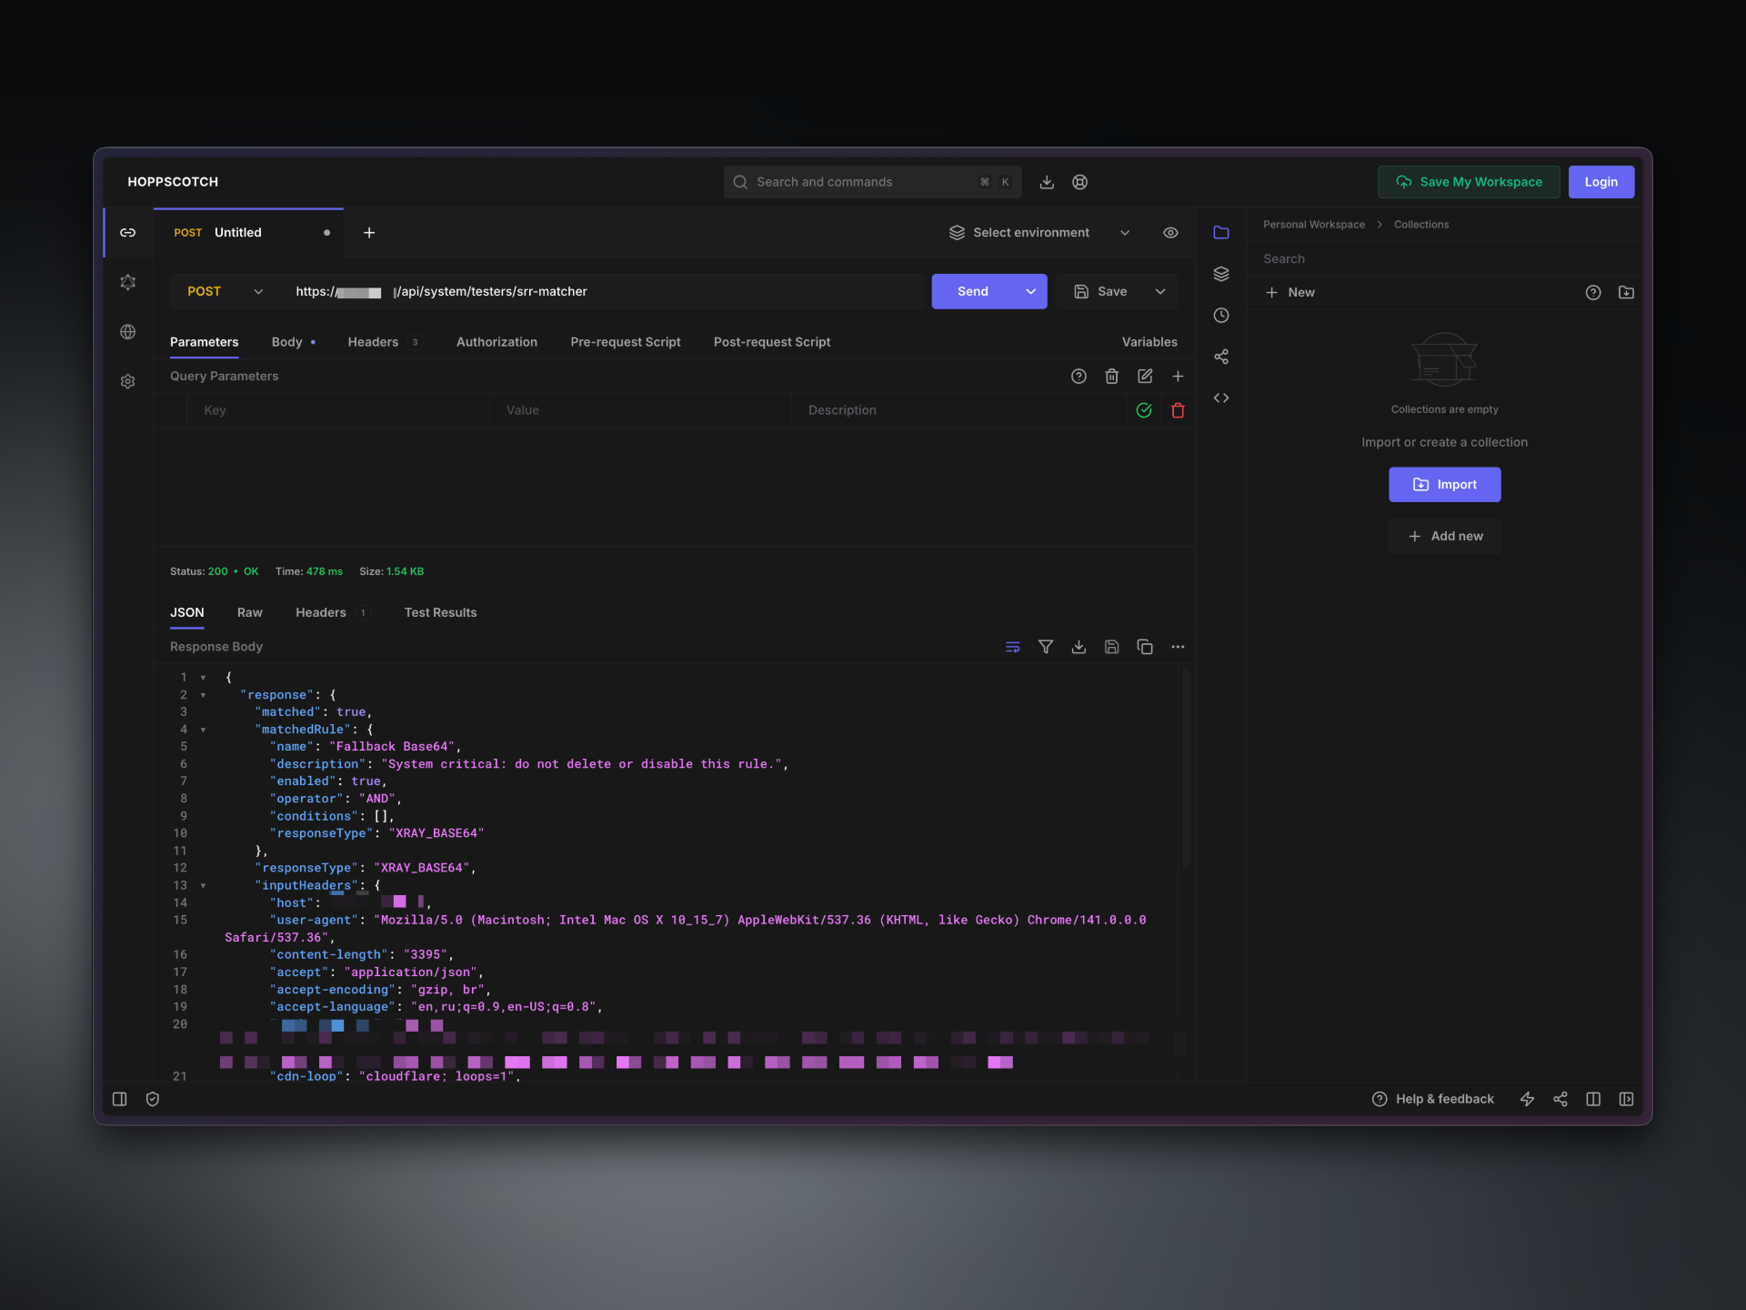Toggle line wrapping in response body

click(1012, 647)
